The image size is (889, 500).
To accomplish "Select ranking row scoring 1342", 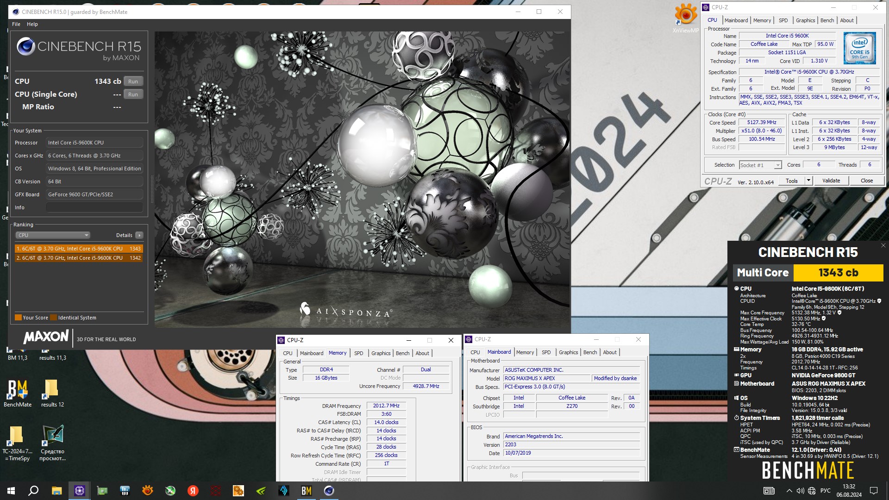I will point(79,258).
